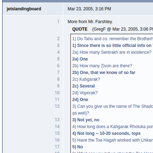Select line number 17 in the gutter
The height and width of the screenshot is (153, 153).
click(57, 147)
